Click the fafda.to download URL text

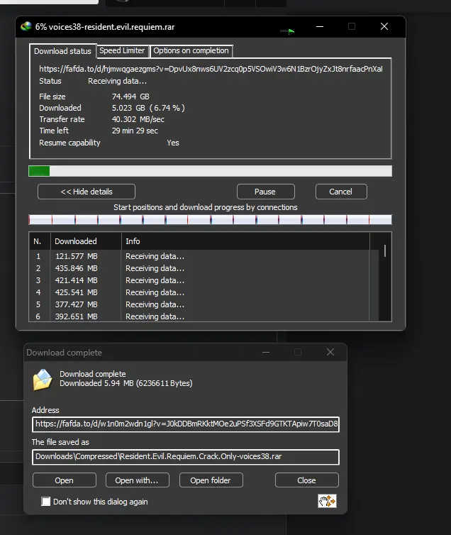211,69
